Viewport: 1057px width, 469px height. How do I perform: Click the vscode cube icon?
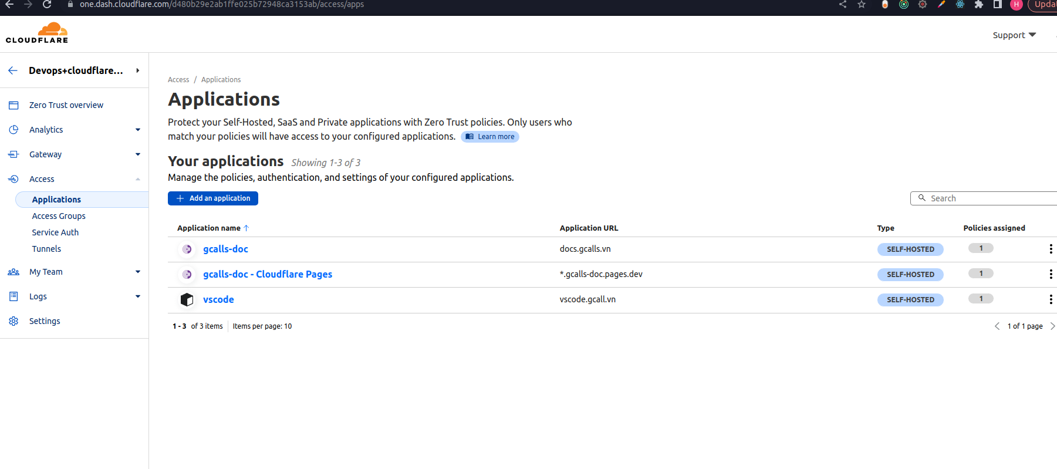187,300
